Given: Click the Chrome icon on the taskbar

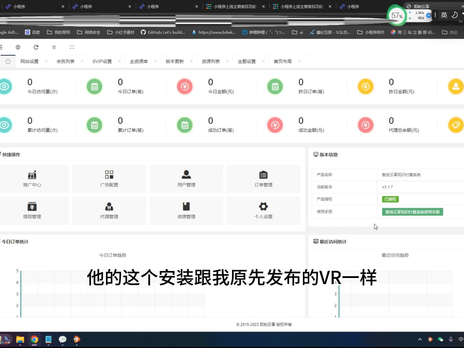Looking at the screenshot, I should [34, 340].
